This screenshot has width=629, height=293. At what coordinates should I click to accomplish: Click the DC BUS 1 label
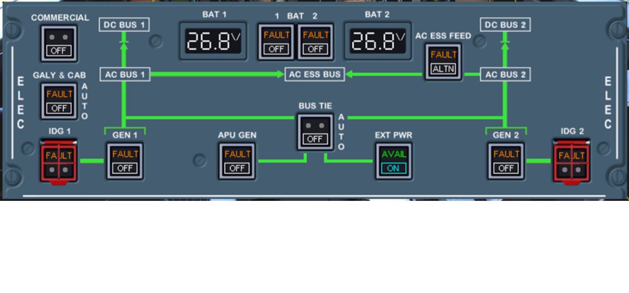point(124,25)
